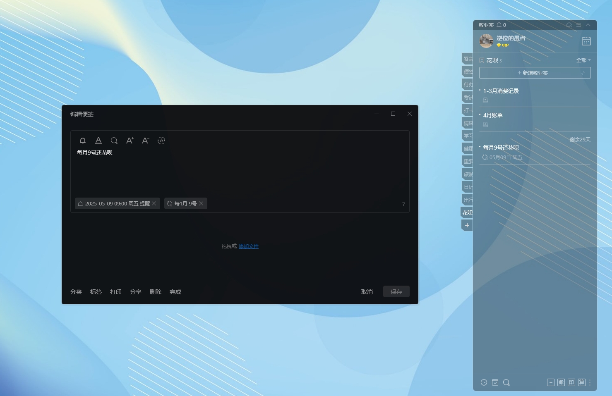The image size is (612, 396).
Task: Add a new category with the plus tab
Action: (x=467, y=225)
